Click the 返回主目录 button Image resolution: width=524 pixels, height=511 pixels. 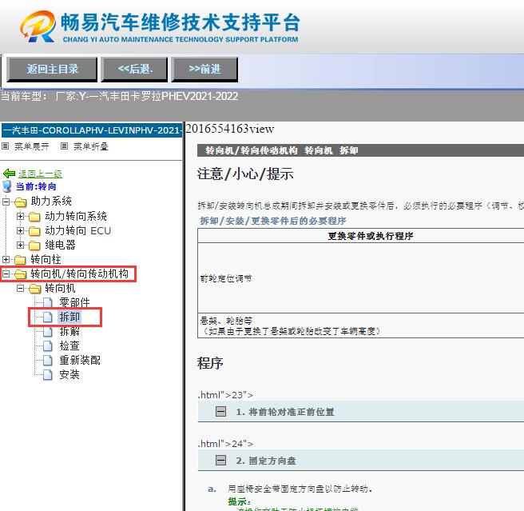click(x=52, y=70)
